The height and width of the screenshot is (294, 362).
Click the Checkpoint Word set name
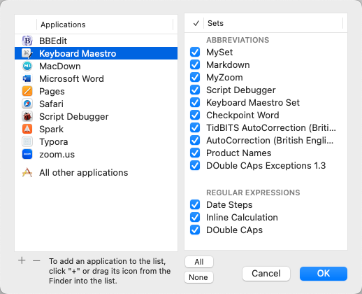point(242,115)
